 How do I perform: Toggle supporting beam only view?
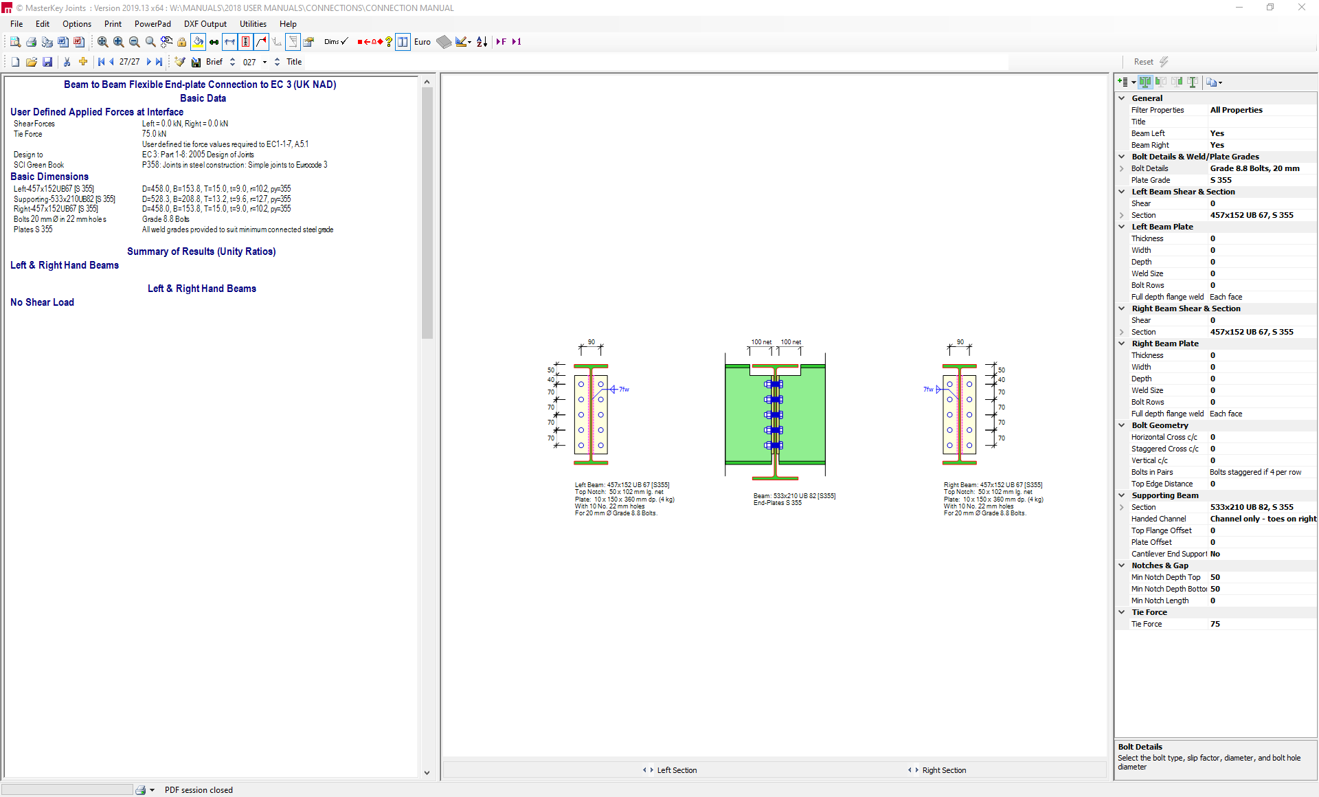(x=1193, y=82)
